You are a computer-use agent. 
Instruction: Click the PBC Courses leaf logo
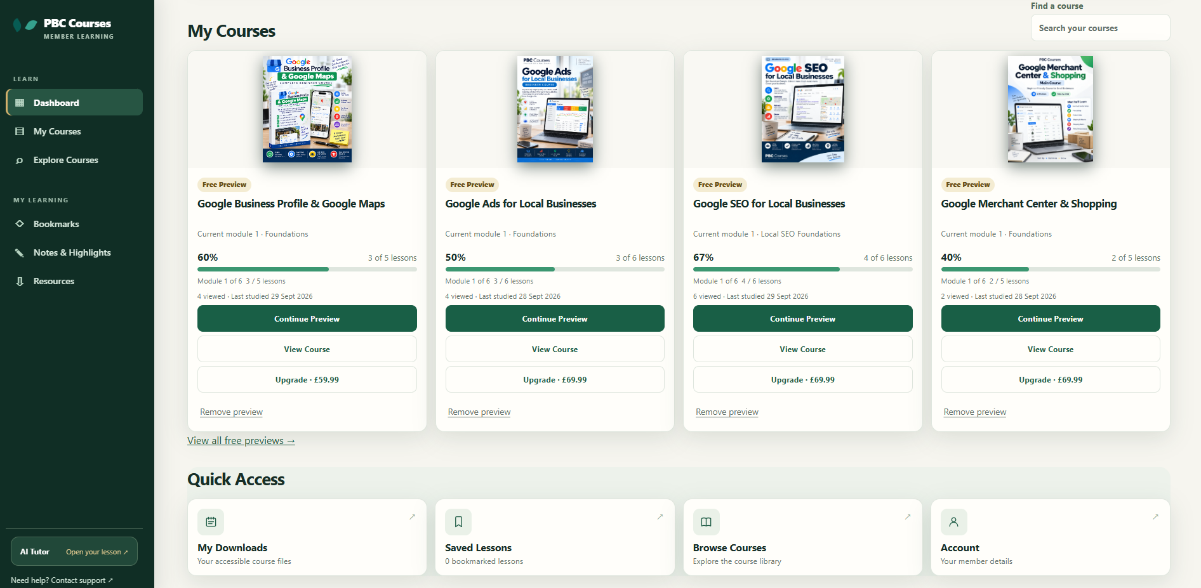point(25,25)
